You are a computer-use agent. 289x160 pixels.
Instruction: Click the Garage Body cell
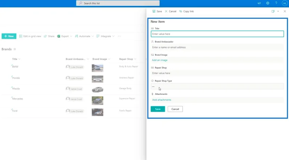(x=125, y=88)
